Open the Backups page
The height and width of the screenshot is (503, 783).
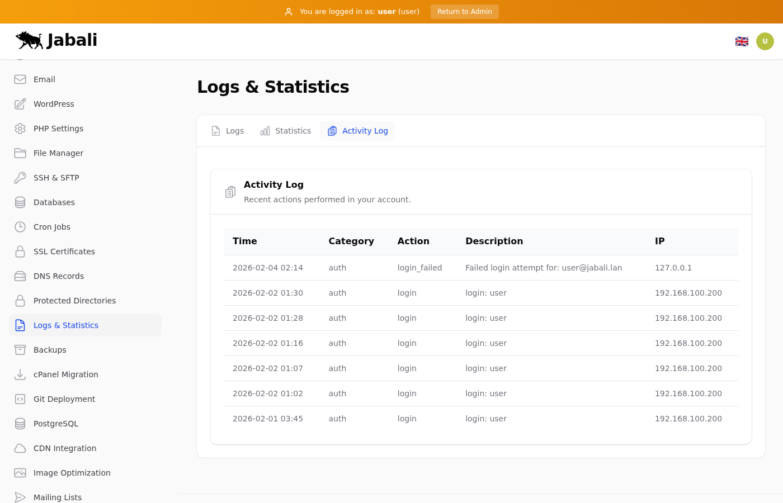(50, 350)
